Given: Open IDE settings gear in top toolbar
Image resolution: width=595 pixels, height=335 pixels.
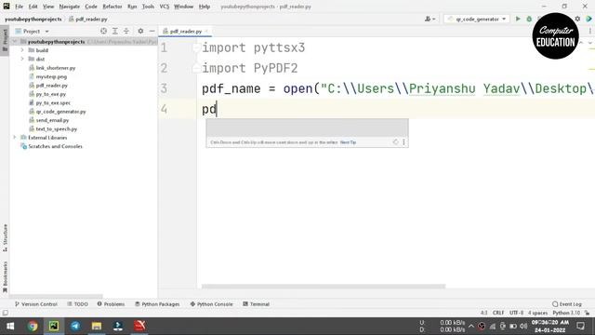Looking at the screenshot, I should pyautogui.click(x=577, y=19).
